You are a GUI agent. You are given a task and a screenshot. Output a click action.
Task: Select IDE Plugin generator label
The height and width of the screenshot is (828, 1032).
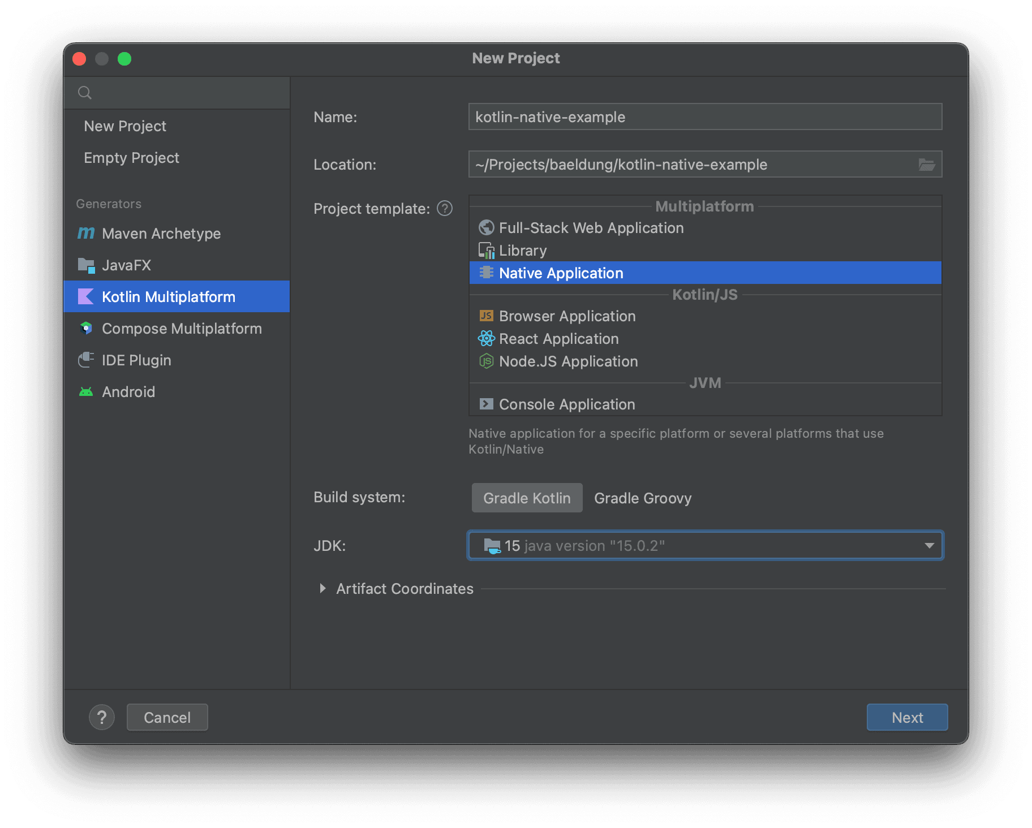136,360
